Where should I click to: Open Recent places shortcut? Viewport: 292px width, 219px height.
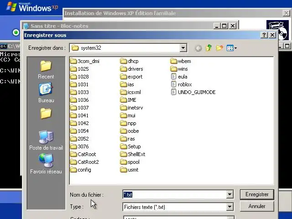[46, 70]
